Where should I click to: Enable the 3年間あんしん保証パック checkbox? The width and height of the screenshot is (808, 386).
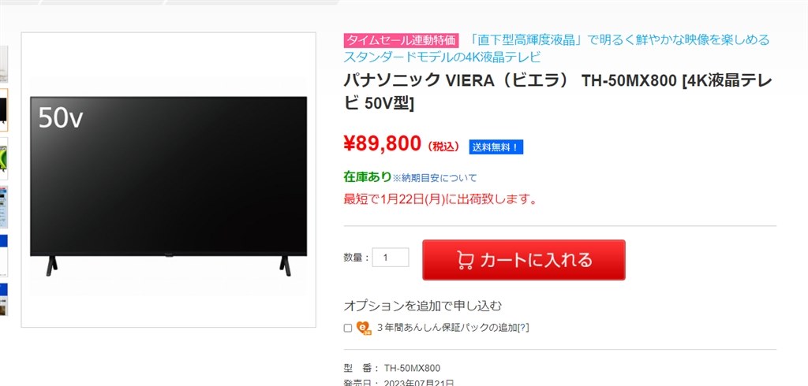coord(348,328)
